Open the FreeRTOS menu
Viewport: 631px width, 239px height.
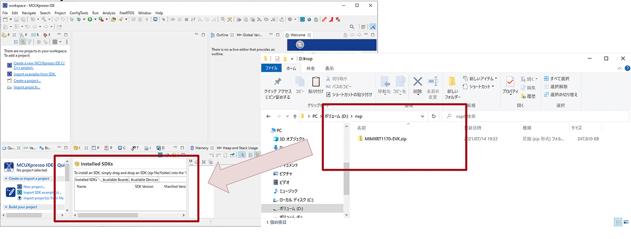(127, 13)
